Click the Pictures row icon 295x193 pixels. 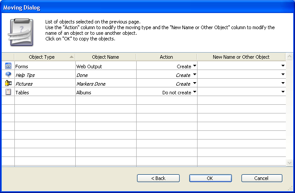(8, 83)
